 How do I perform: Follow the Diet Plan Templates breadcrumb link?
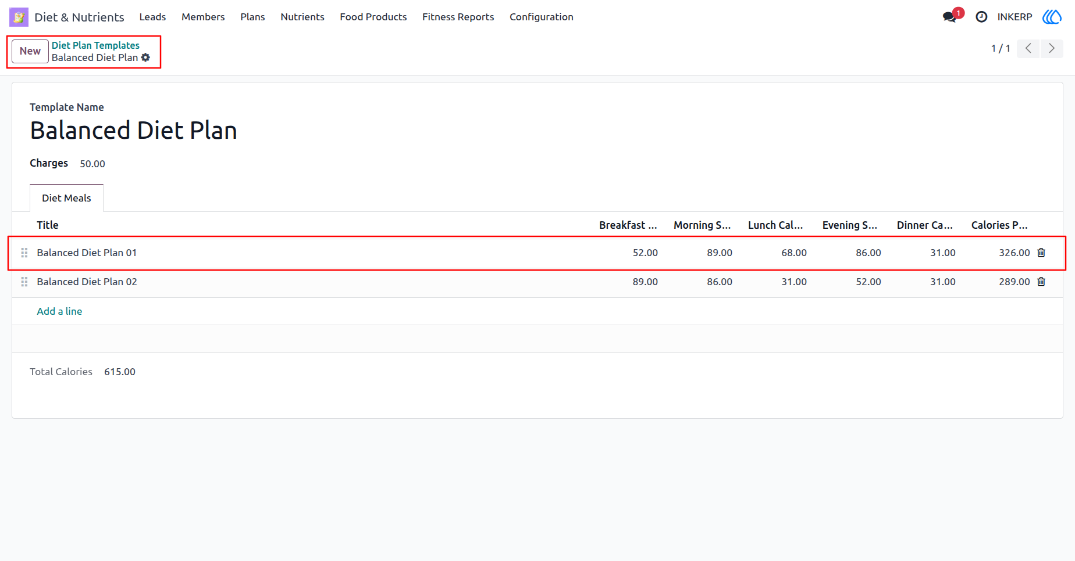click(95, 45)
